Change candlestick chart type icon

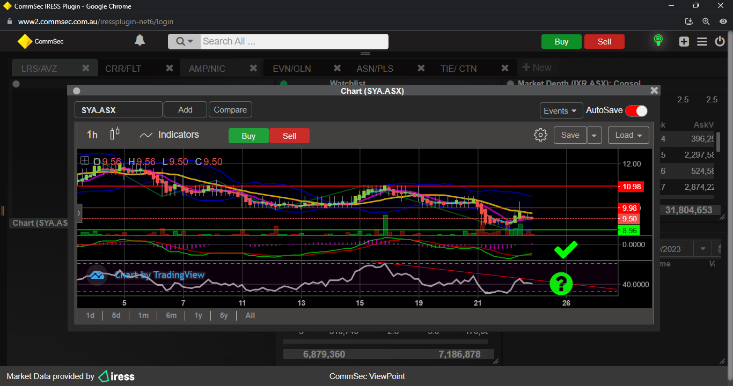[x=114, y=135]
